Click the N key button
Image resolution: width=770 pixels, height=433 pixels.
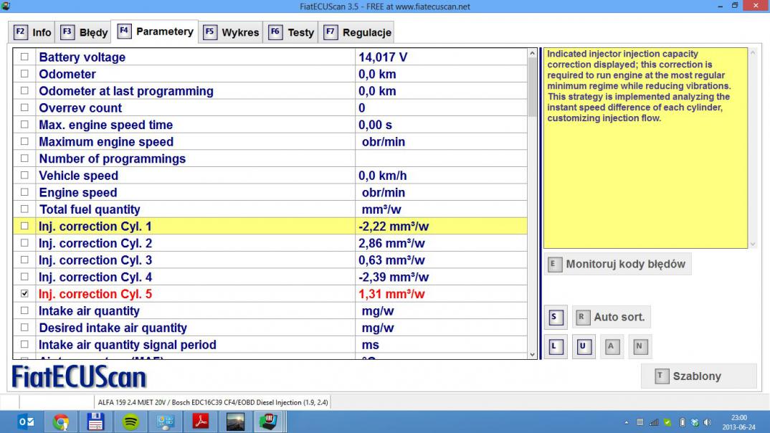coord(640,347)
